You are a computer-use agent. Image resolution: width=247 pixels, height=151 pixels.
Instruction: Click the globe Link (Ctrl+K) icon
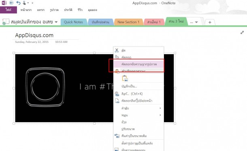click(x=117, y=94)
